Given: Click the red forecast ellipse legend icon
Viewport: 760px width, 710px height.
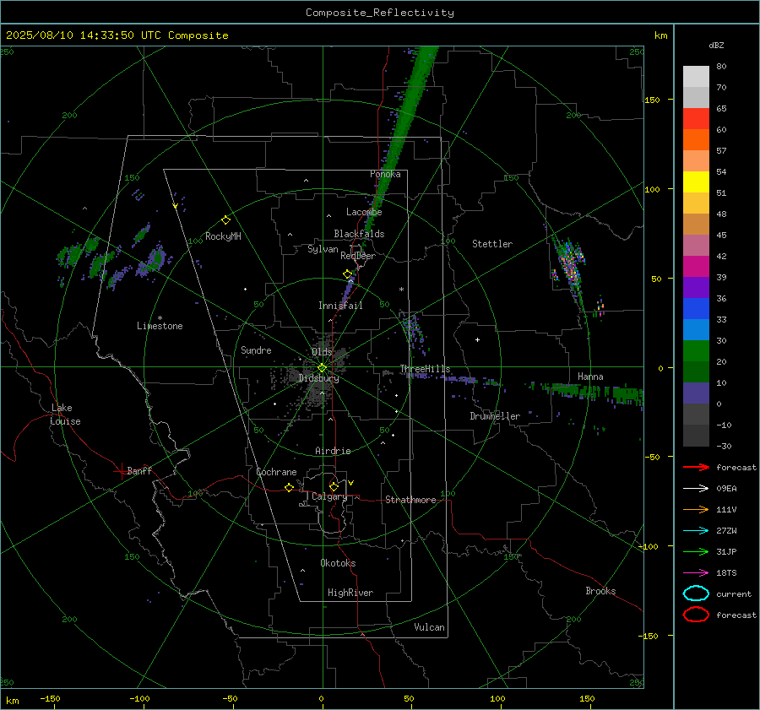Looking at the screenshot, I should tap(696, 615).
